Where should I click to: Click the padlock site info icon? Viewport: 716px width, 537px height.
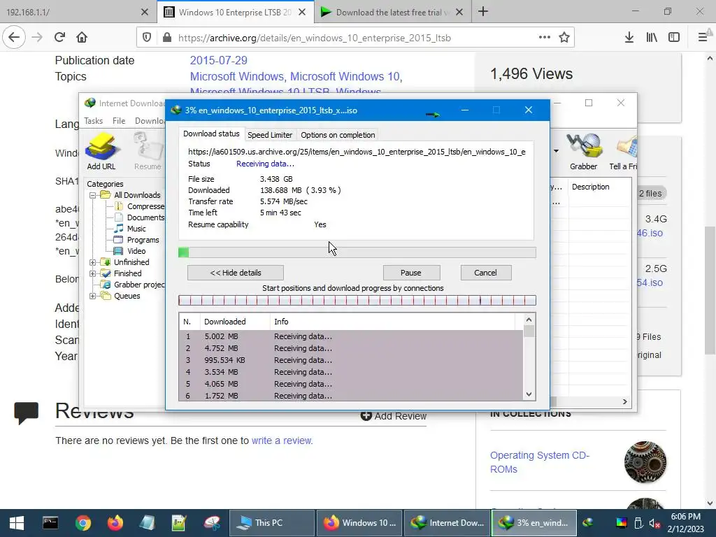167,38
